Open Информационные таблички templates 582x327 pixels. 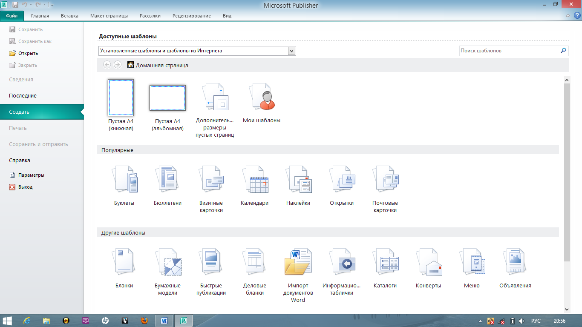point(342,272)
